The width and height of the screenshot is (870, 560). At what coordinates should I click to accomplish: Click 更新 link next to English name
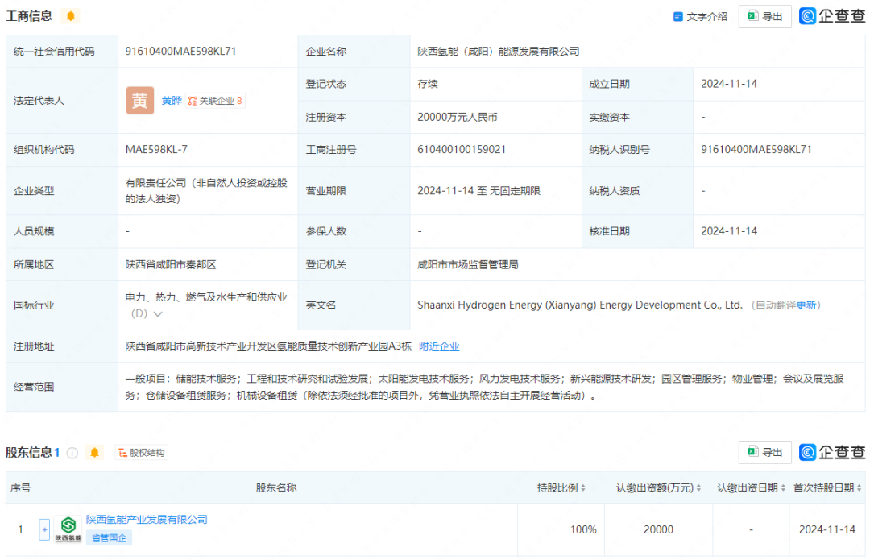806,305
